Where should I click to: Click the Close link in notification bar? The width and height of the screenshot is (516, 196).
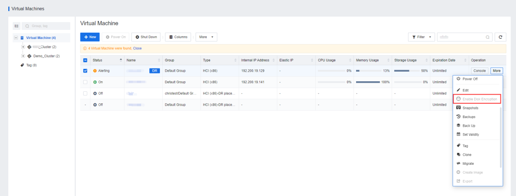point(137,48)
